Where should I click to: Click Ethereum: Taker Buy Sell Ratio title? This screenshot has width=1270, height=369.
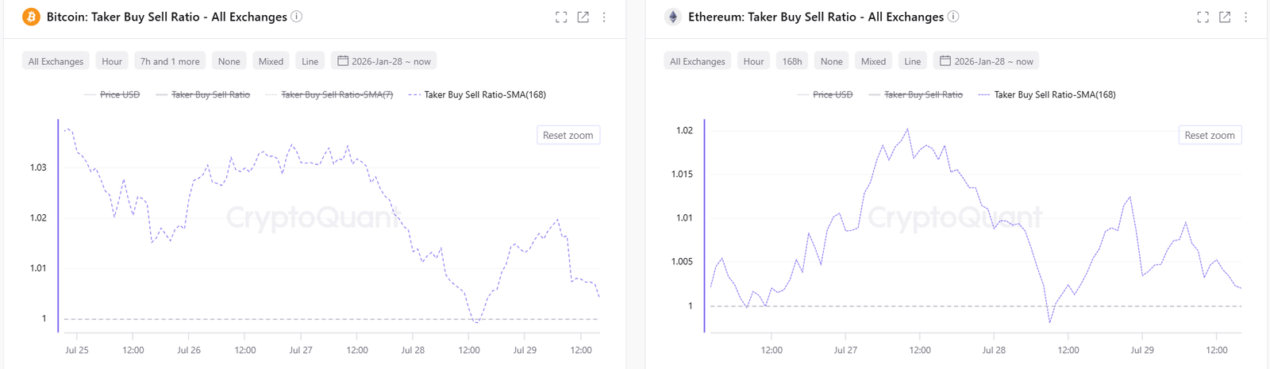click(816, 17)
